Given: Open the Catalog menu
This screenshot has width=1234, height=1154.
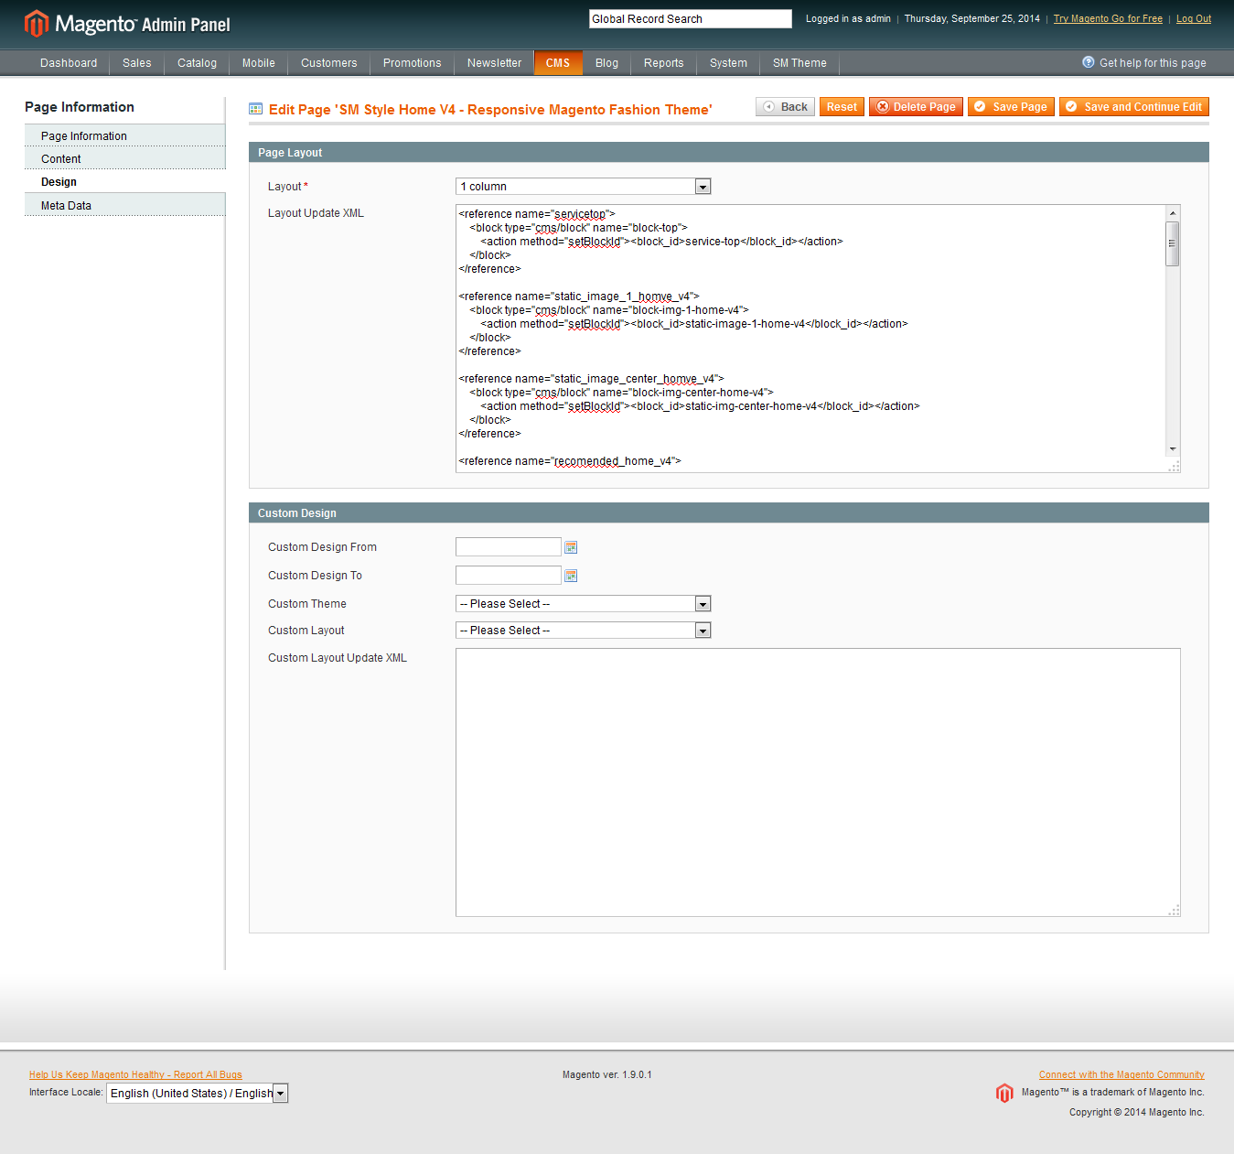Looking at the screenshot, I should click(x=198, y=63).
